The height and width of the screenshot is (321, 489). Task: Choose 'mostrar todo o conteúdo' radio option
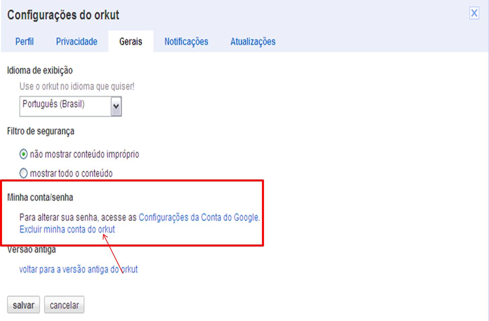pos(24,173)
